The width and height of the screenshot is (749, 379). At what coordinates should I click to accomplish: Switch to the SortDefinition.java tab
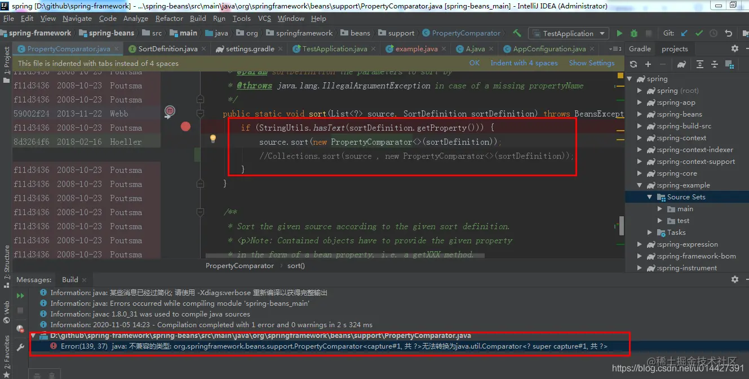(x=168, y=49)
